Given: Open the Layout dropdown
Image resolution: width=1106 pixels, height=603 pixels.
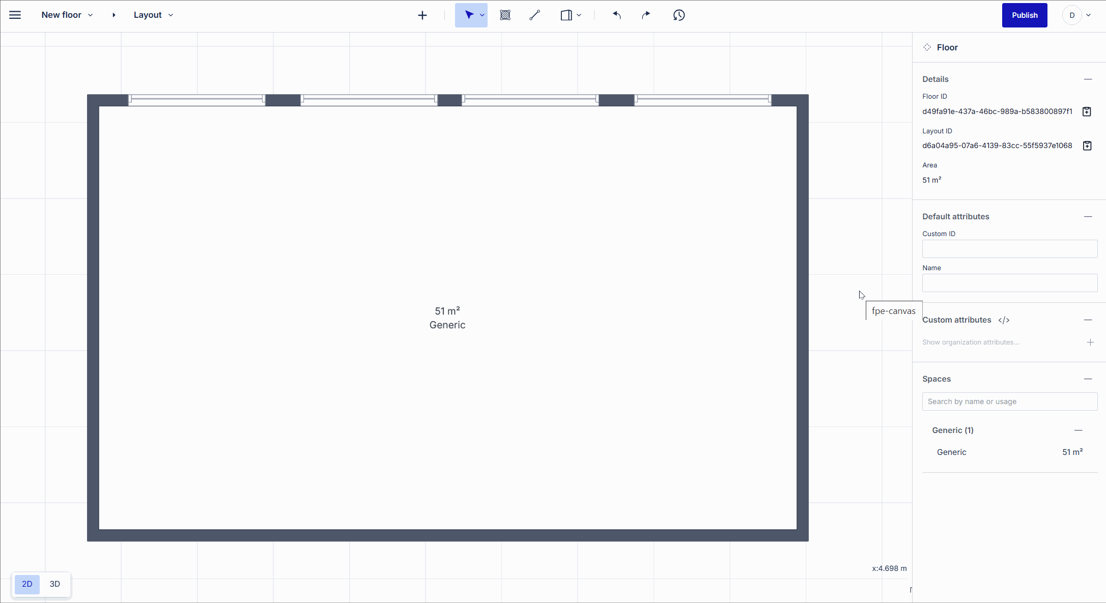Looking at the screenshot, I should pos(171,15).
